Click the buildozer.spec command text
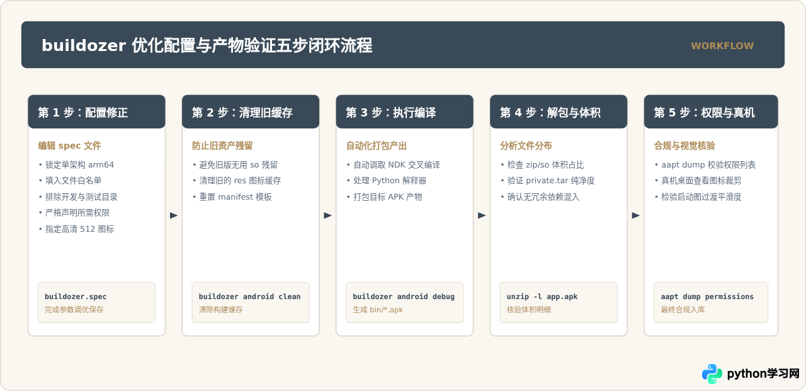 click(76, 297)
